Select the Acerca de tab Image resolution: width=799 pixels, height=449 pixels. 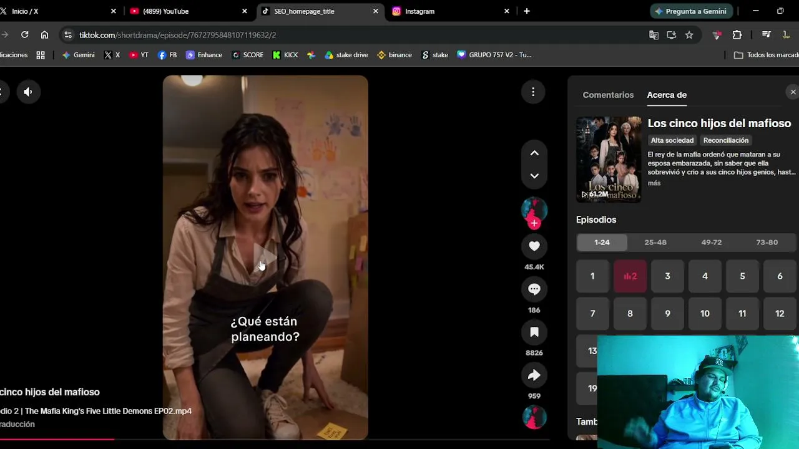pos(667,95)
